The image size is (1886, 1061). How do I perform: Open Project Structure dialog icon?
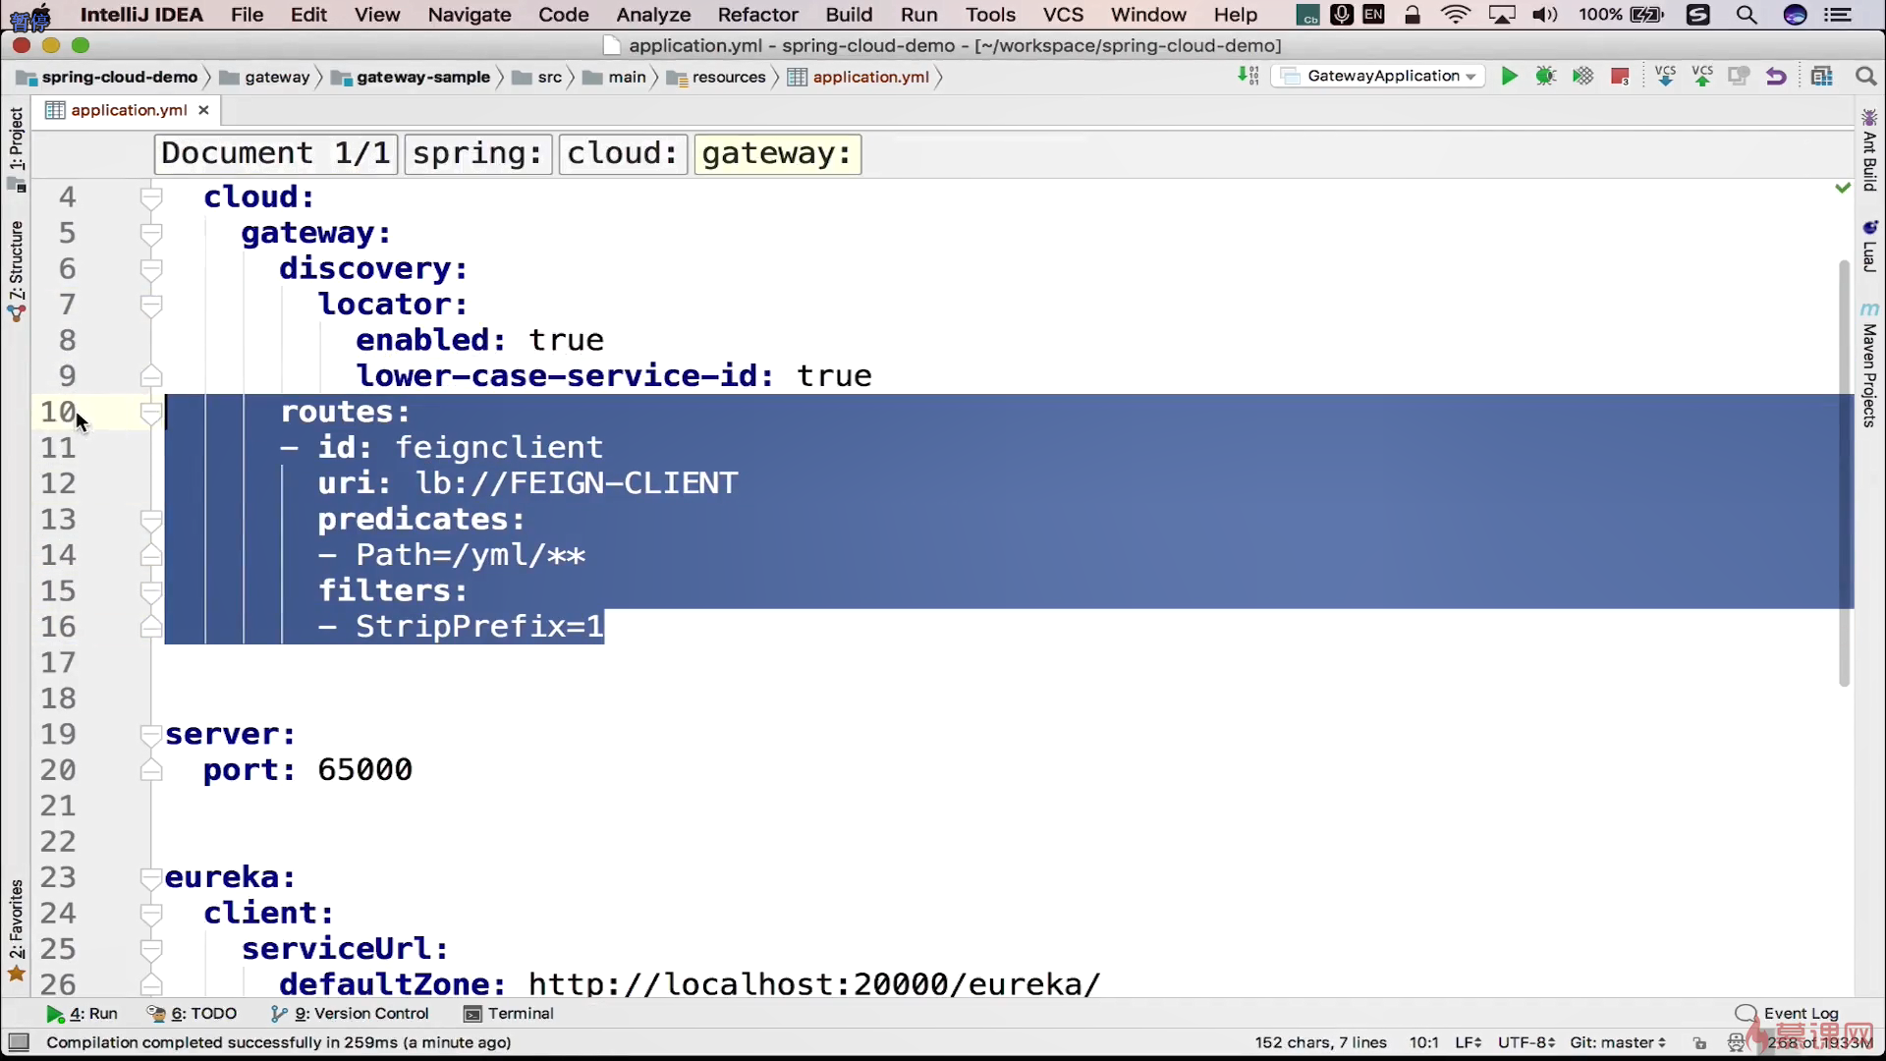point(1821,77)
